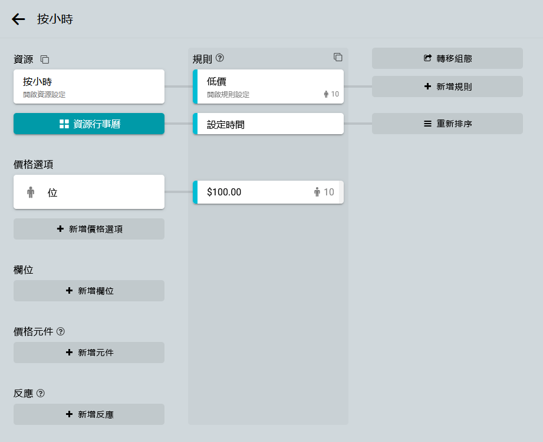Click the person icon in 位 option

(x=31, y=192)
